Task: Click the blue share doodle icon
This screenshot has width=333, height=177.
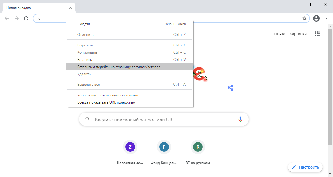Action: [x=231, y=88]
